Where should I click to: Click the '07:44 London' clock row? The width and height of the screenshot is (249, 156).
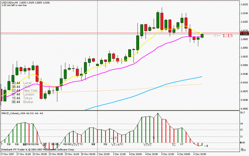click(23, 95)
